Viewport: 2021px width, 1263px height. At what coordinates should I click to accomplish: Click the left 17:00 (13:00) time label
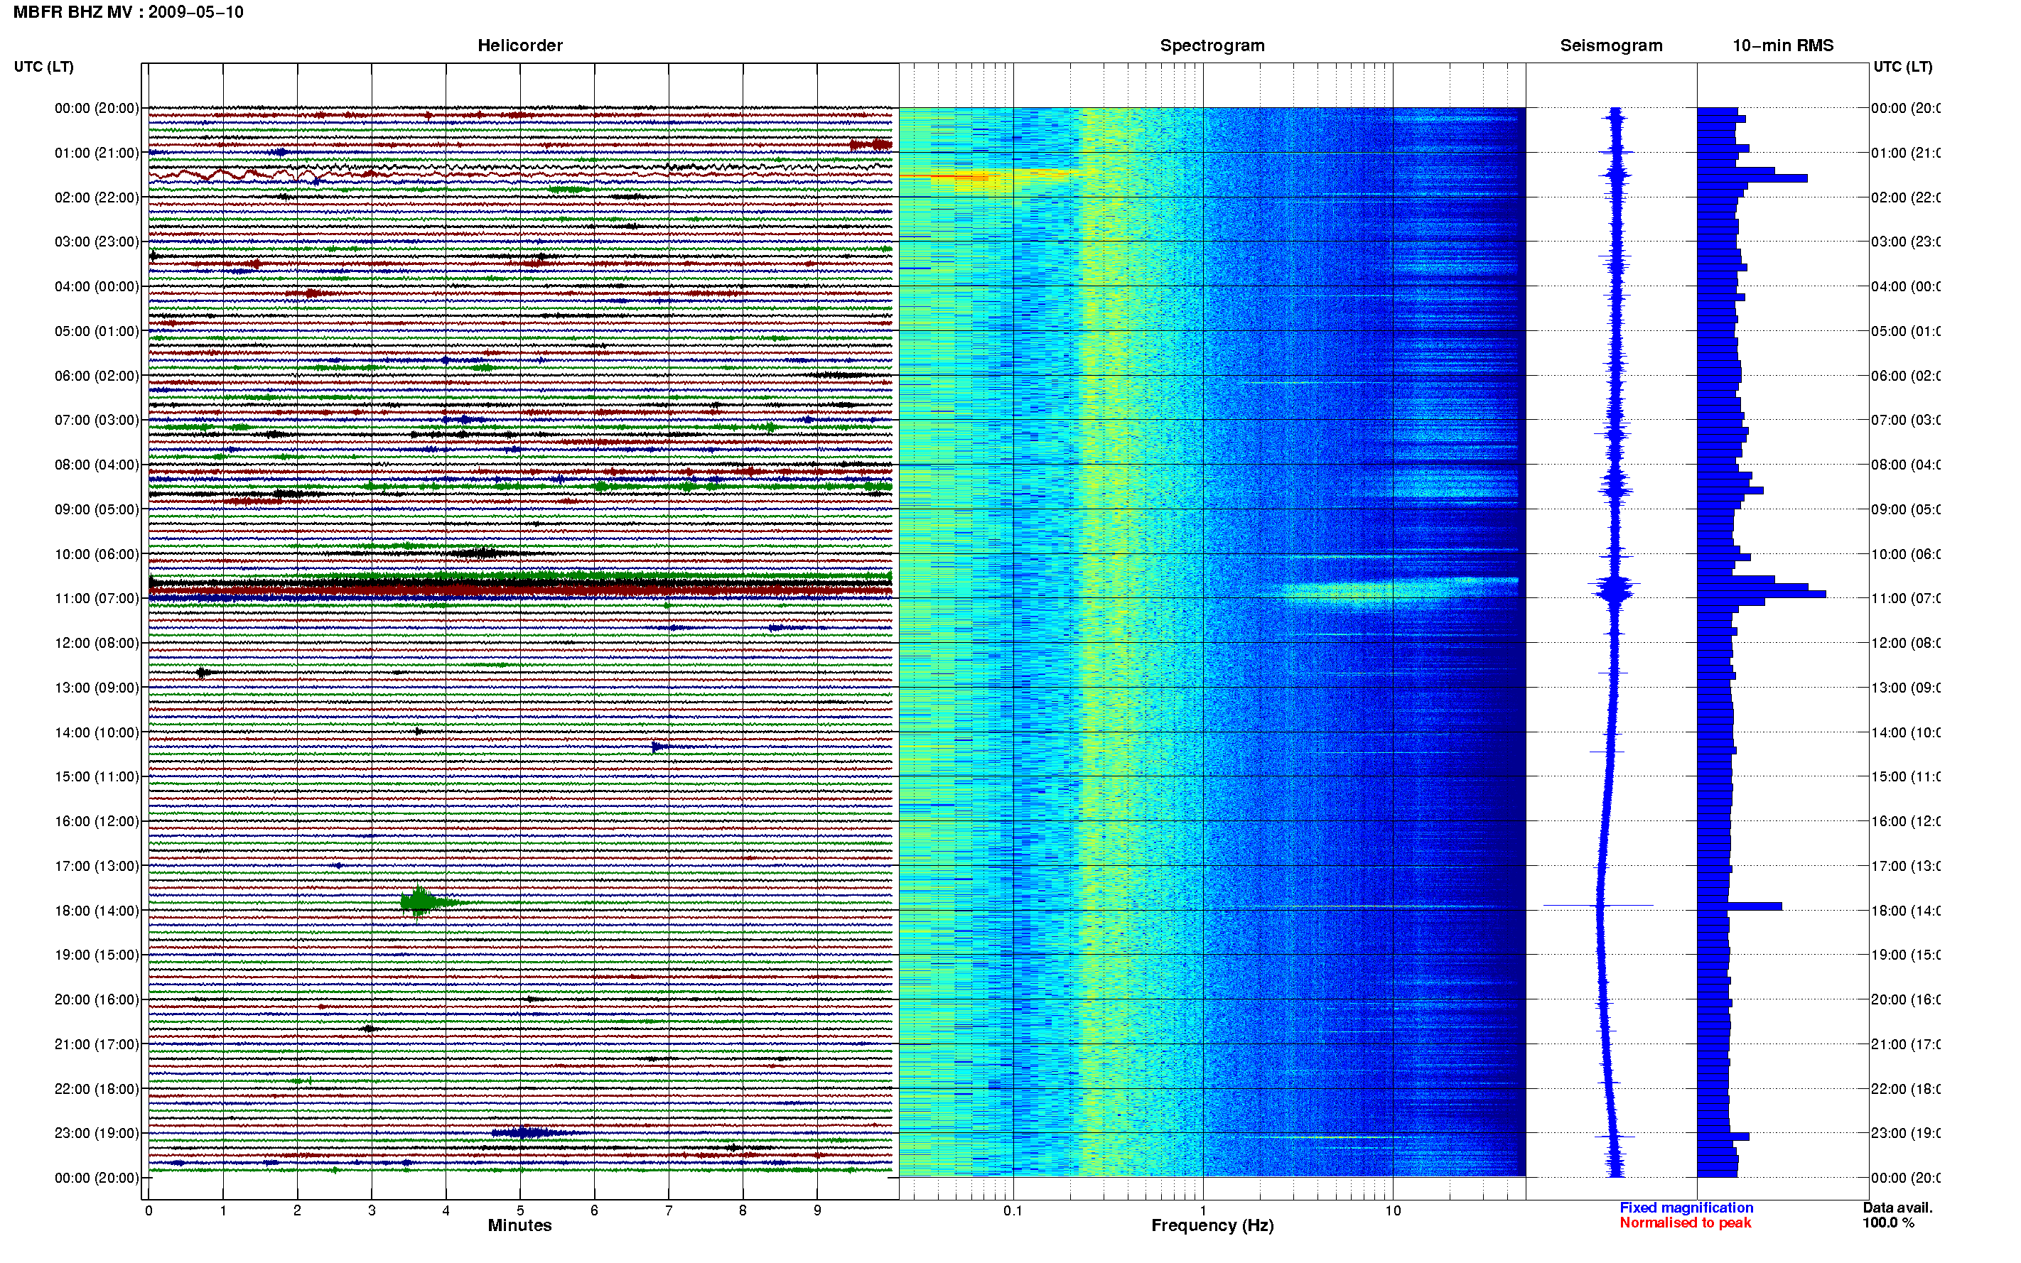pos(97,866)
